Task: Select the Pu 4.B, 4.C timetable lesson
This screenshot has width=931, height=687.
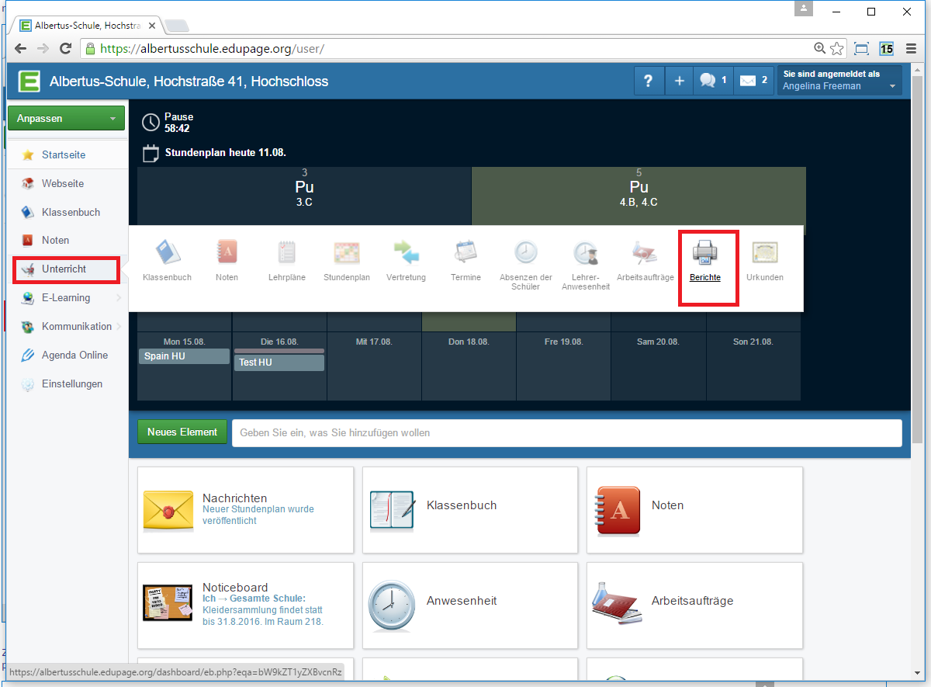Action: click(x=639, y=196)
